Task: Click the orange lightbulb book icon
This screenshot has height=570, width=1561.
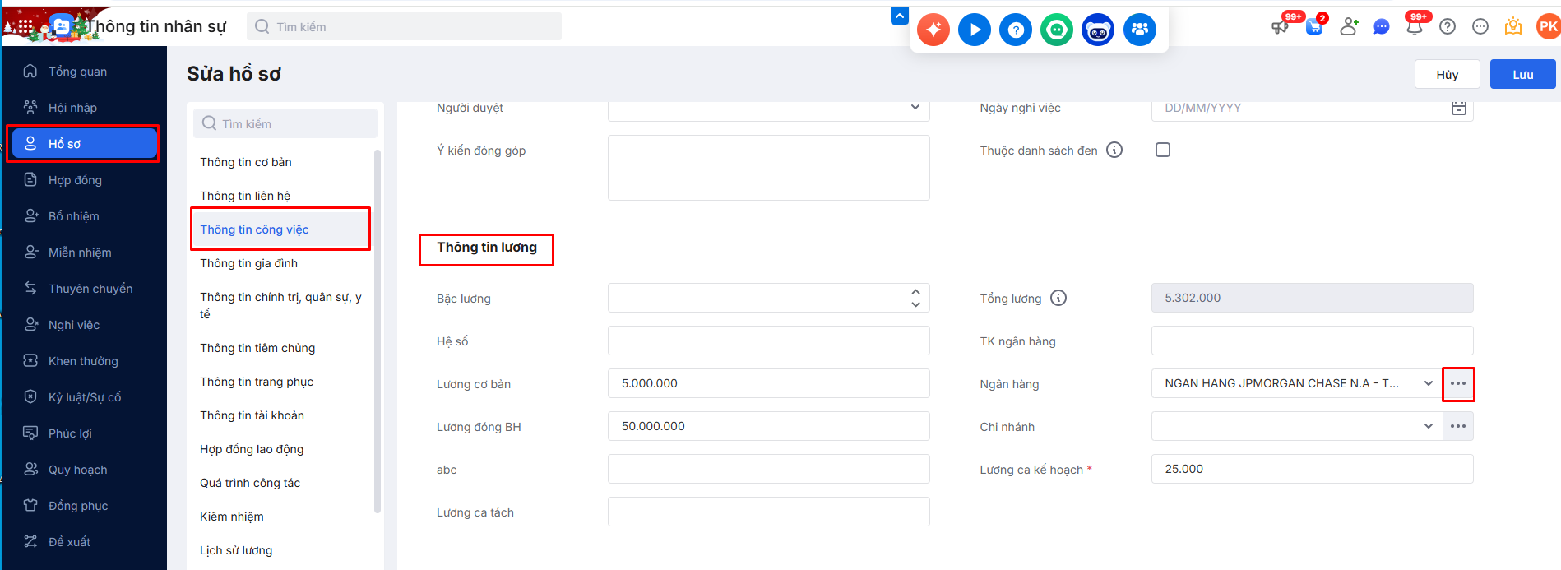Action: (x=1513, y=26)
